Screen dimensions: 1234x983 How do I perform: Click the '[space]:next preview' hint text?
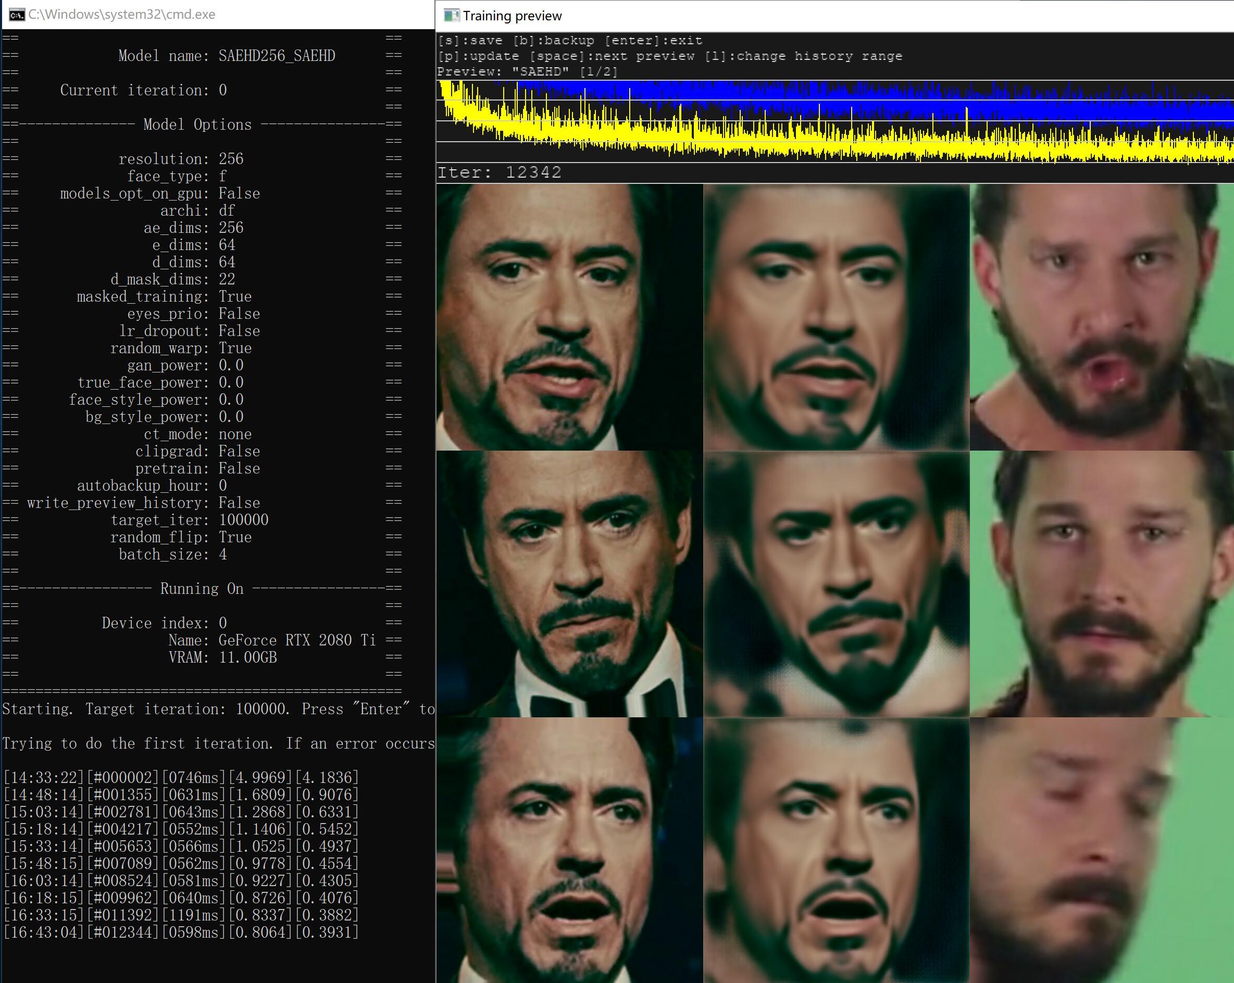coord(612,56)
